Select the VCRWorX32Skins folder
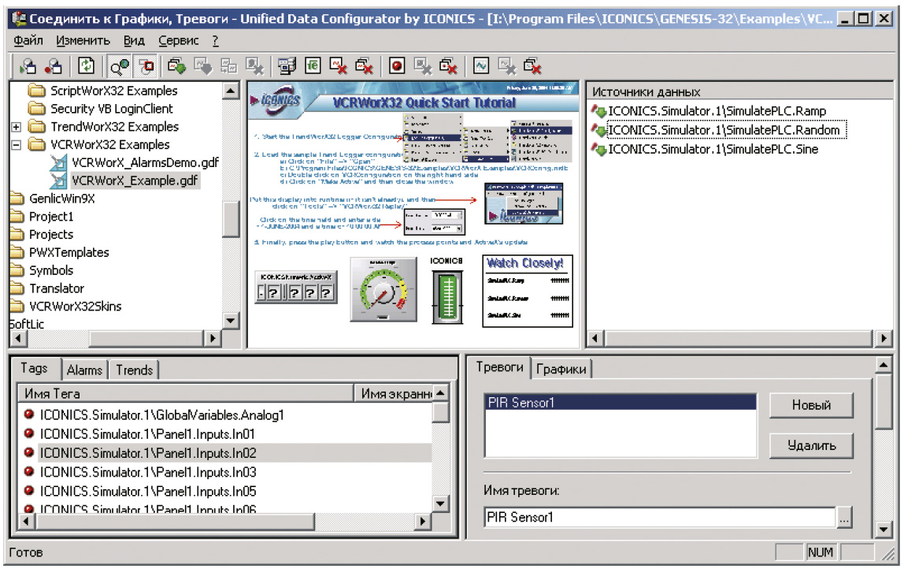Viewport: 904px width, 569px height. (75, 306)
